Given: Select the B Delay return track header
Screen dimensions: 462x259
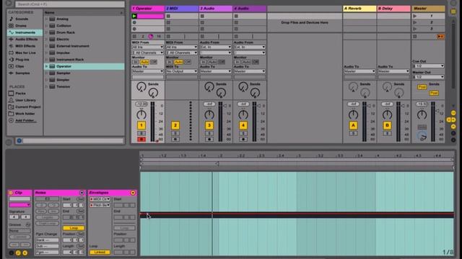Looking at the screenshot, I should (x=393, y=9).
